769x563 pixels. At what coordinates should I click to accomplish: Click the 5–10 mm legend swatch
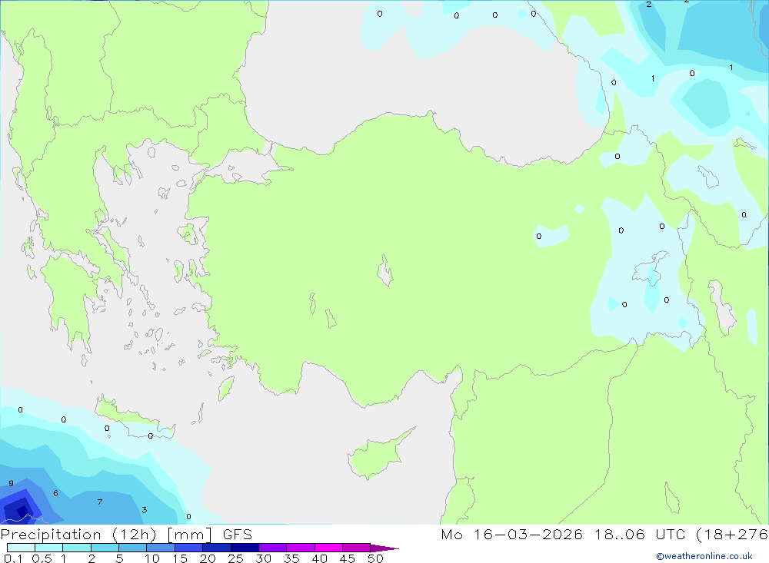point(133,548)
